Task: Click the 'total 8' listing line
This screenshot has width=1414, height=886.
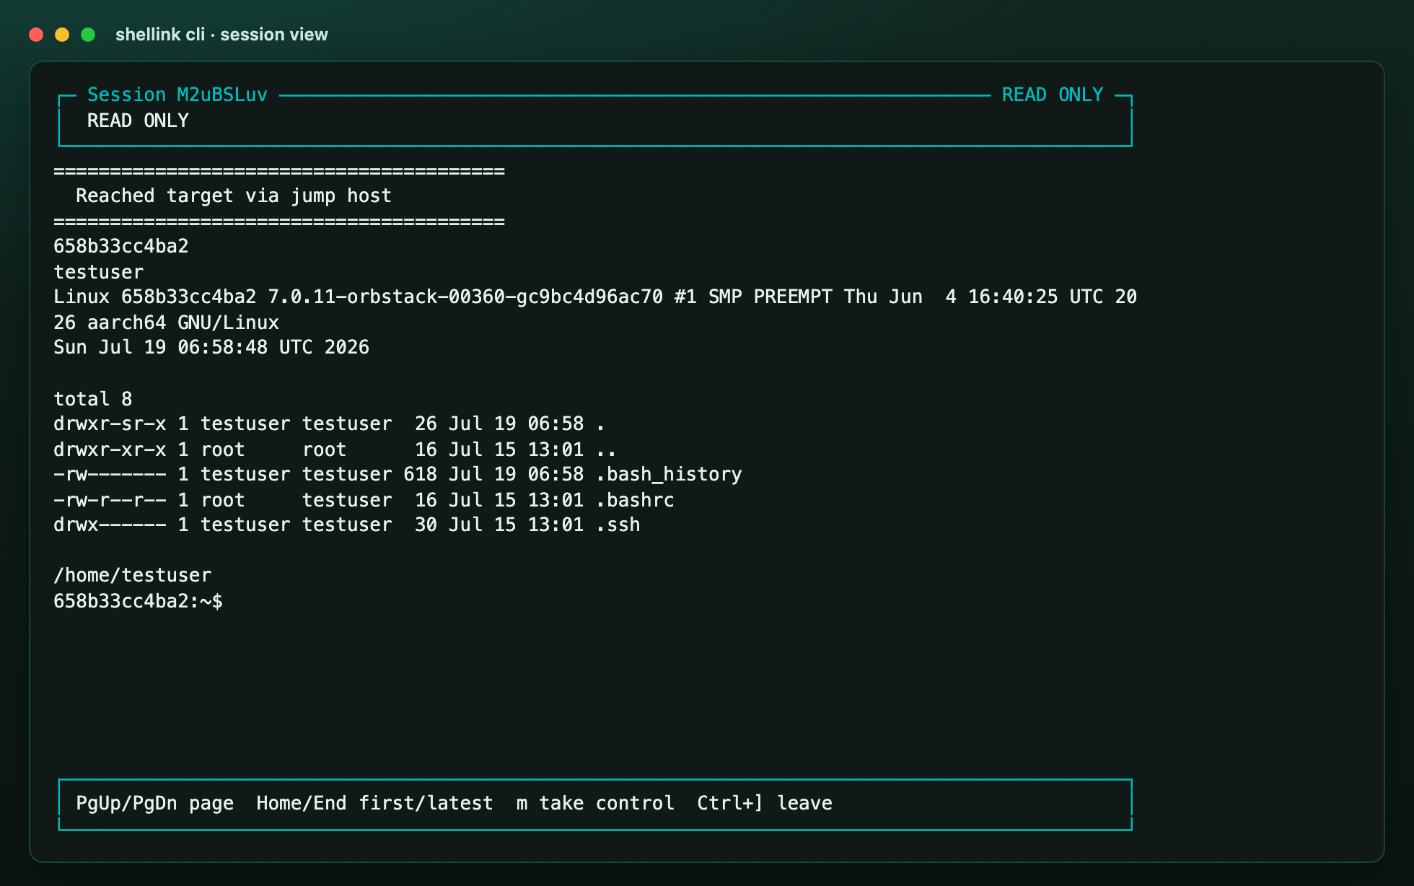Action: tap(93, 399)
